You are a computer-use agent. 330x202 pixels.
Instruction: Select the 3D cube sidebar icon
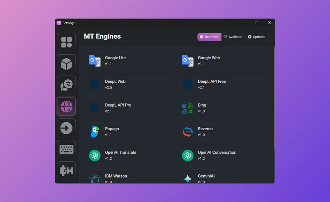[66, 63]
